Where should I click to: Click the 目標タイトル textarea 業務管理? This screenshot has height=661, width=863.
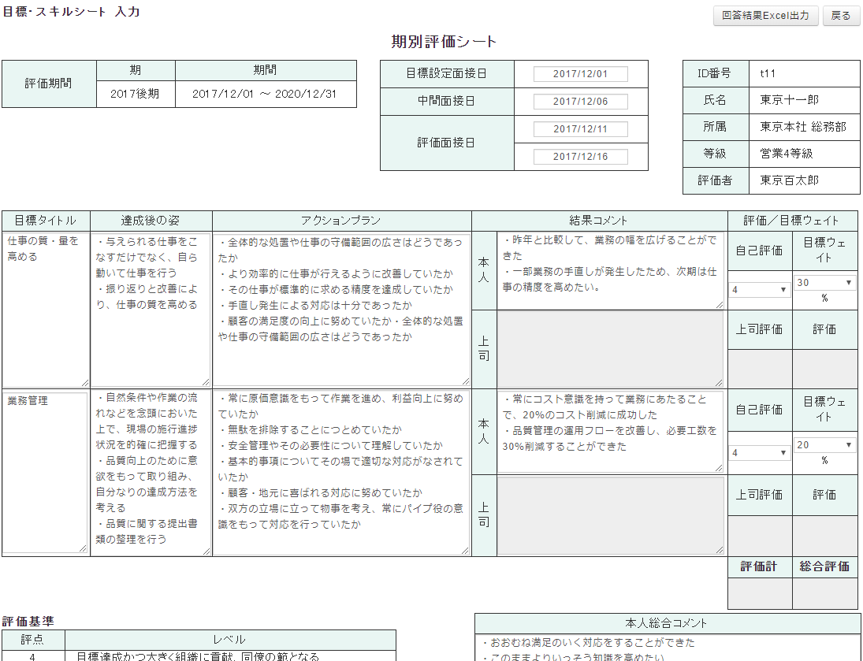click(46, 472)
